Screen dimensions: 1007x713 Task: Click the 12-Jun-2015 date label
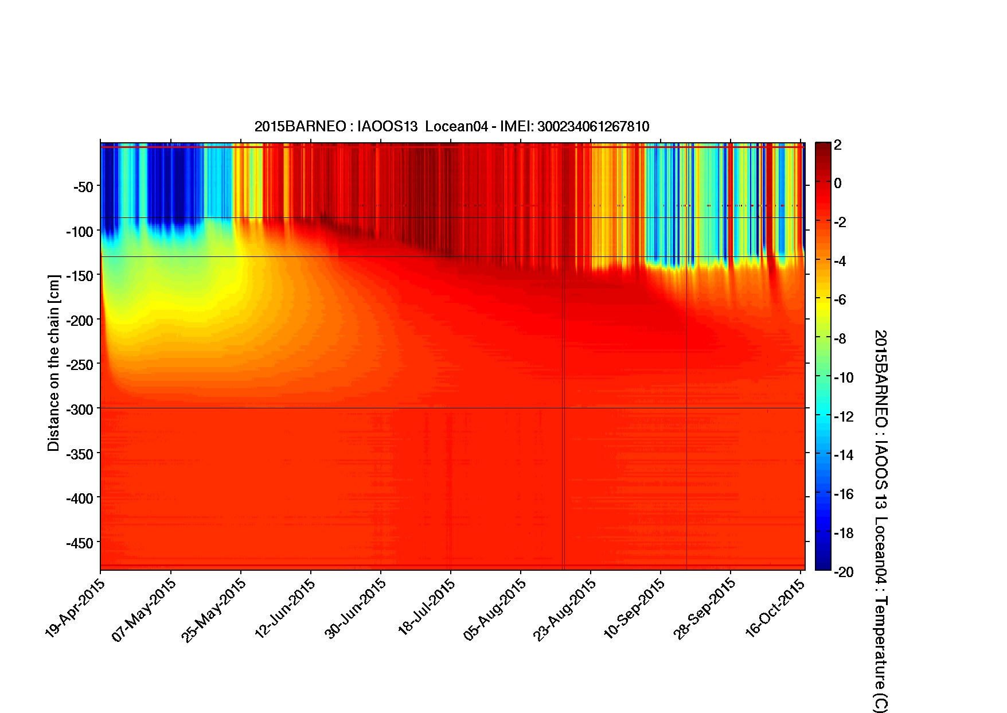(284, 609)
